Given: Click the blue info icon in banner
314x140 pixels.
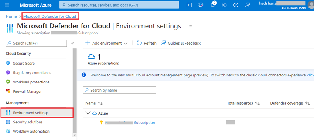Looking at the screenshot, I should [84, 75].
